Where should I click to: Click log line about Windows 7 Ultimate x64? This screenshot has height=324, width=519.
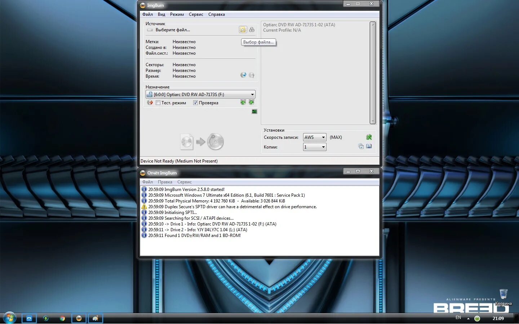[x=226, y=195]
